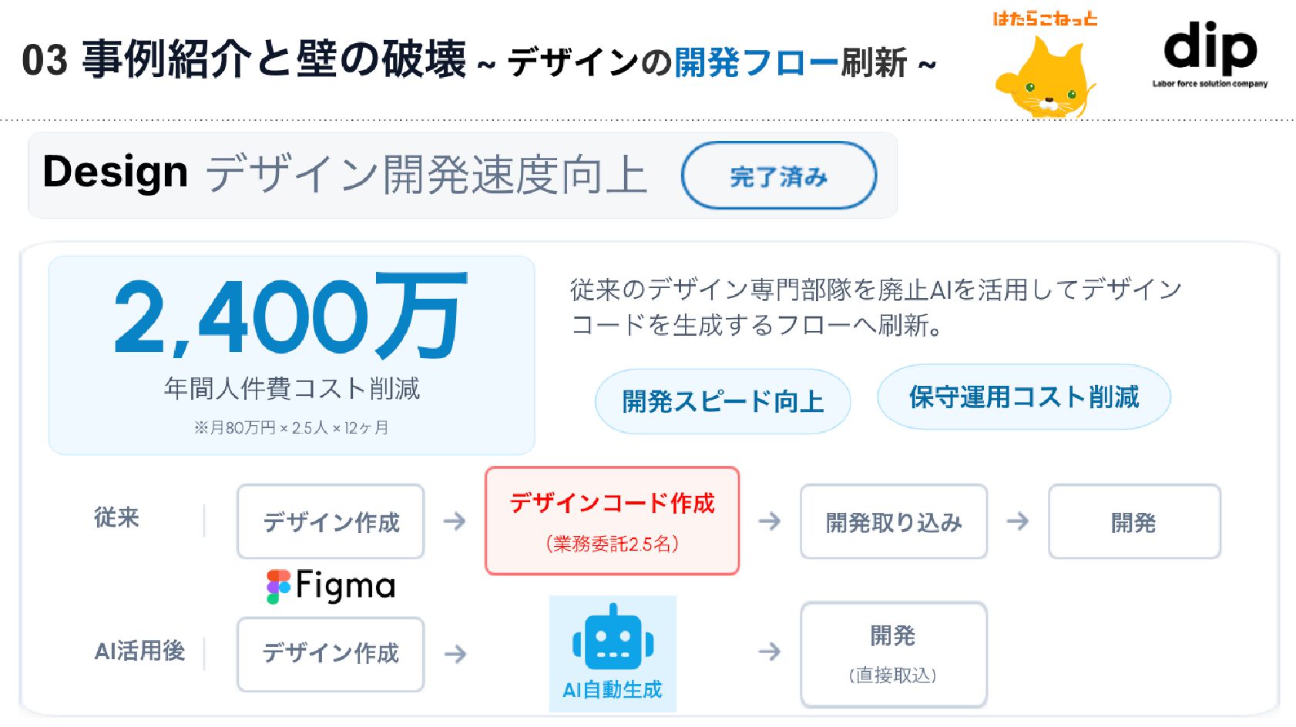Click the 開発取り込み step box

894,521
